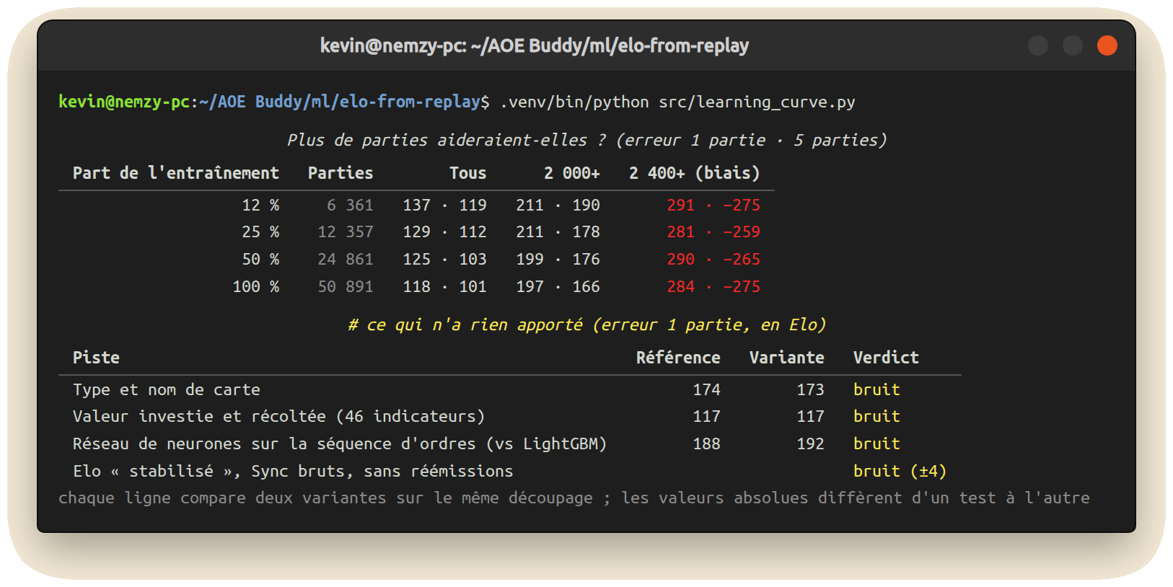Click the 'Valeur investie et récoltée' row
Screen dimensions: 1173x587
509,417
